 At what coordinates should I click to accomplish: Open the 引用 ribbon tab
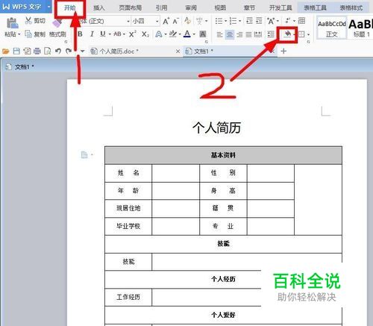click(x=161, y=8)
